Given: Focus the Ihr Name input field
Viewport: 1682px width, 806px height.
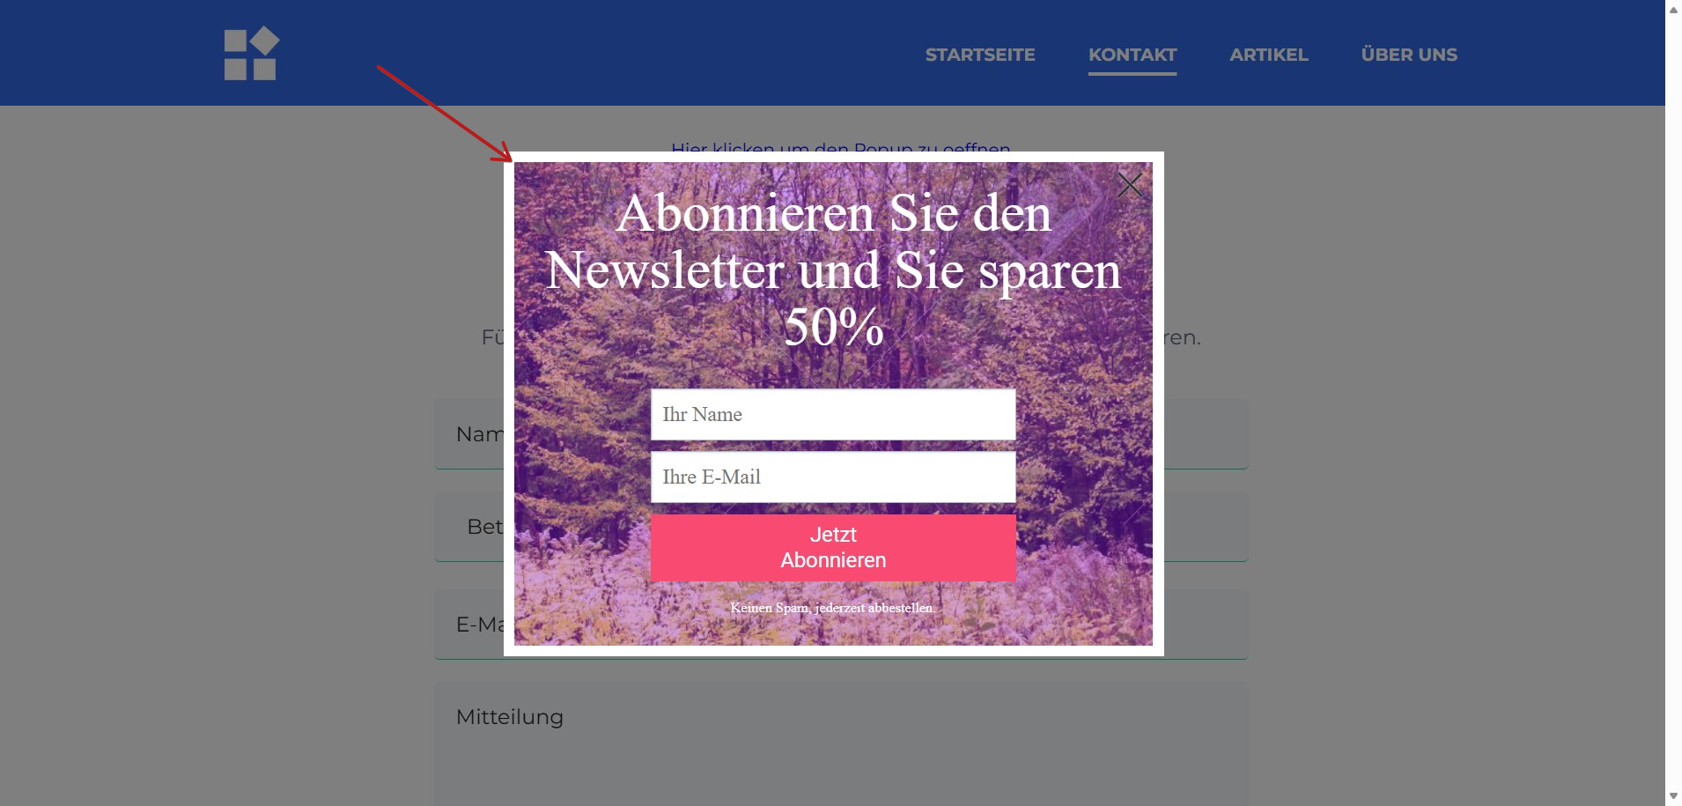Looking at the screenshot, I should 833,415.
